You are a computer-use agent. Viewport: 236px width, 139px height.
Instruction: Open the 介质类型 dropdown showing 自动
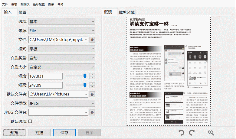tap(62, 58)
